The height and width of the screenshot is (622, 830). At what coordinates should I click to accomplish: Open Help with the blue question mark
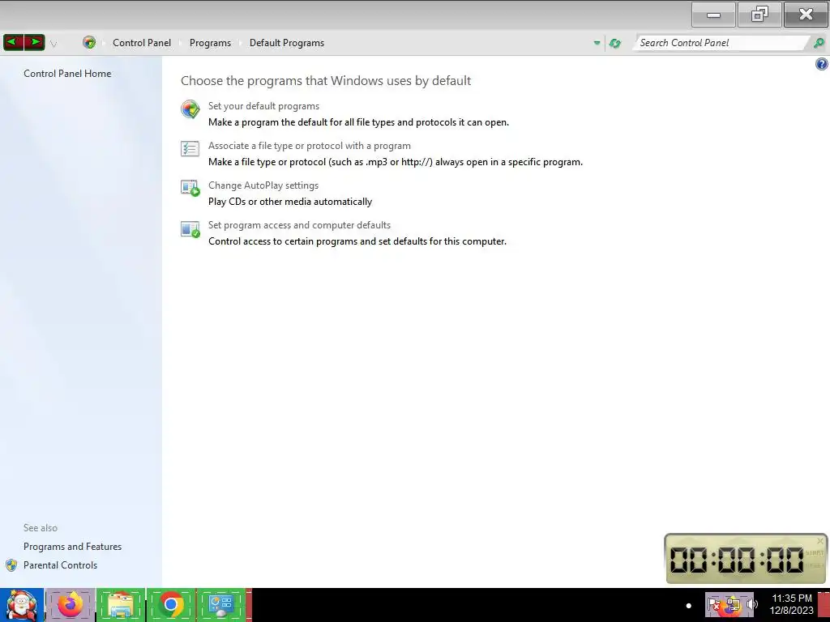click(822, 65)
